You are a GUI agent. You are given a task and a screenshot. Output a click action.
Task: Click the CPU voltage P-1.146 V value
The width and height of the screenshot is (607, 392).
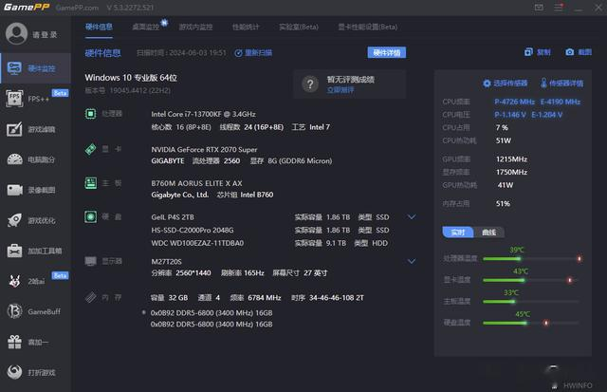(510, 115)
